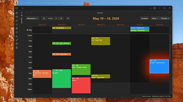Open the Car - Yoga Flow event
The height and width of the screenshot is (102, 183).
coord(101,41)
